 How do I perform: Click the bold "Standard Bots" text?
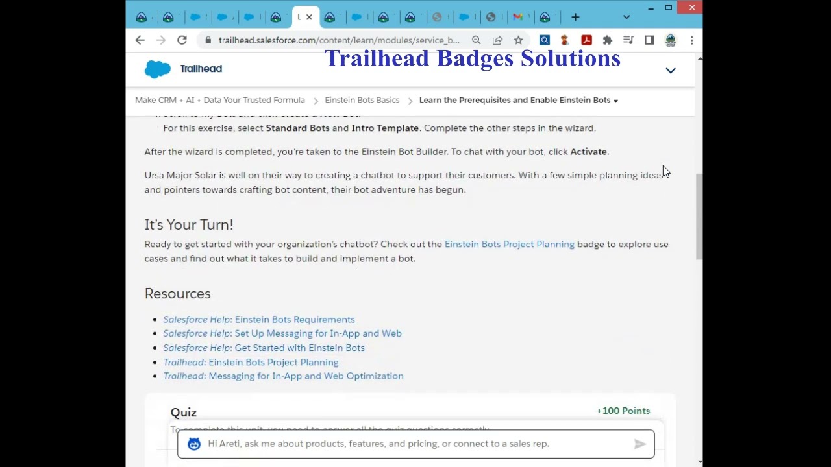[x=297, y=128]
